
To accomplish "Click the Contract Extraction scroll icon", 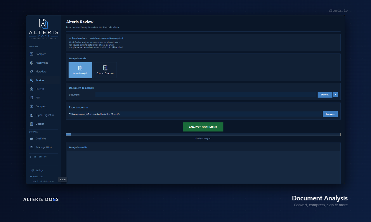I will click(105, 68).
